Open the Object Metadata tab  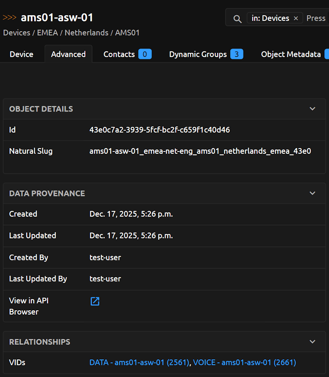point(291,54)
